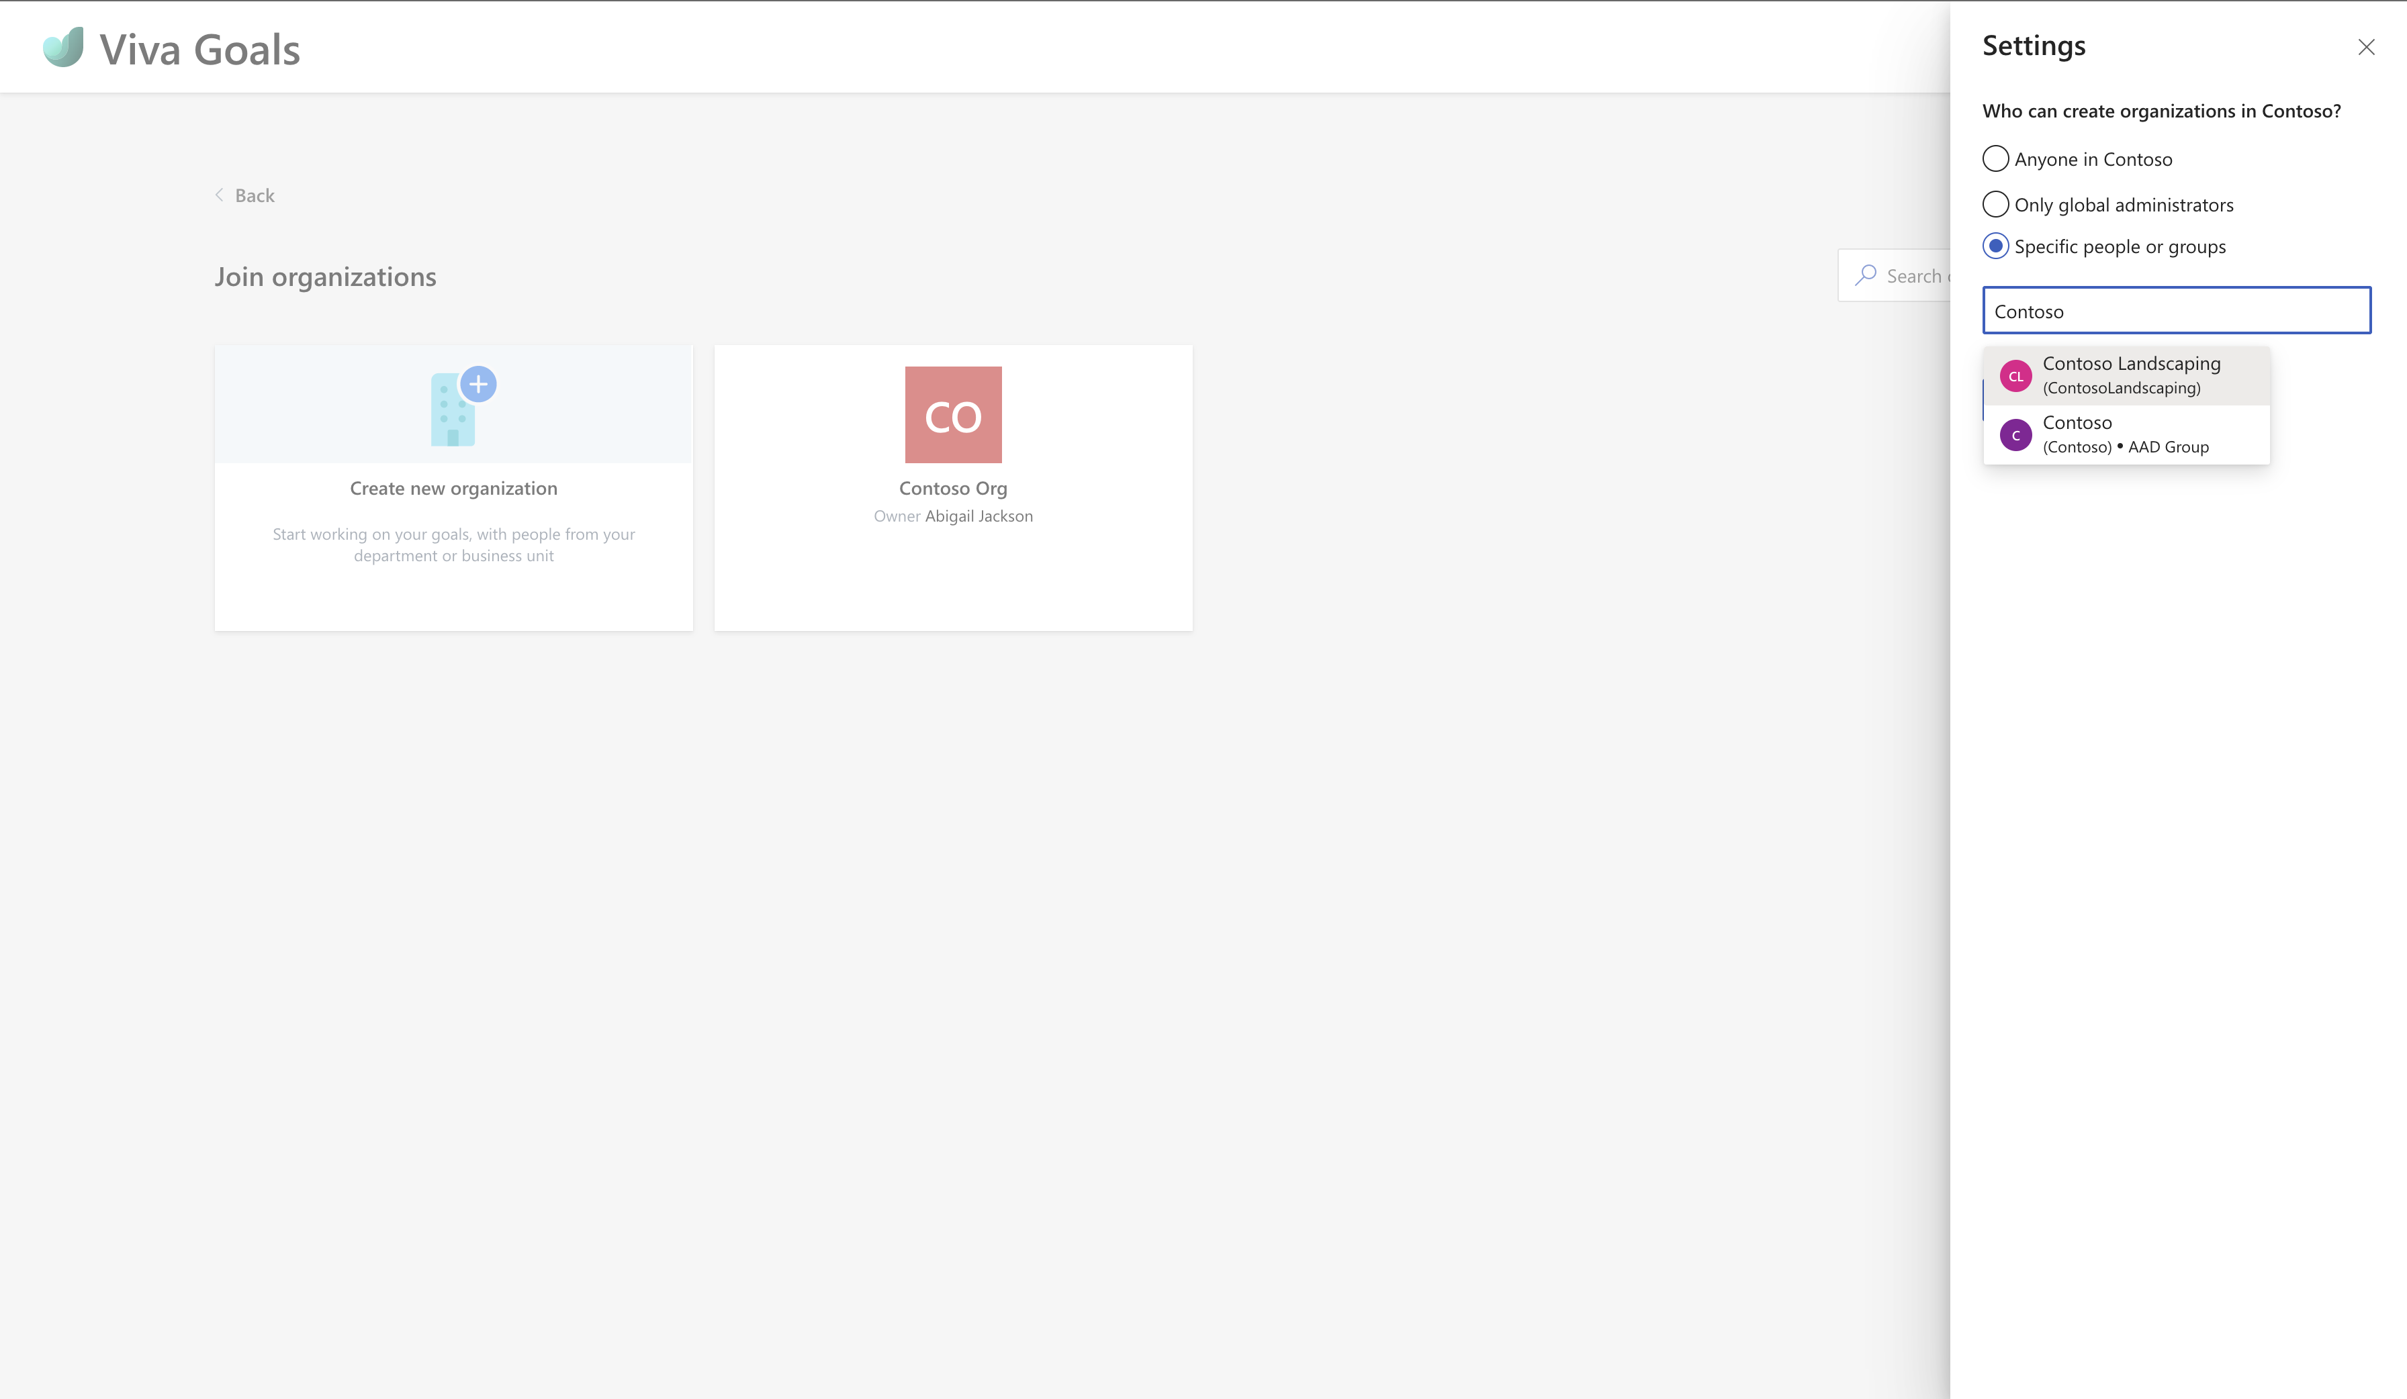The image size is (2407, 1399).
Task: Close the Settings panel
Action: [x=2366, y=47]
